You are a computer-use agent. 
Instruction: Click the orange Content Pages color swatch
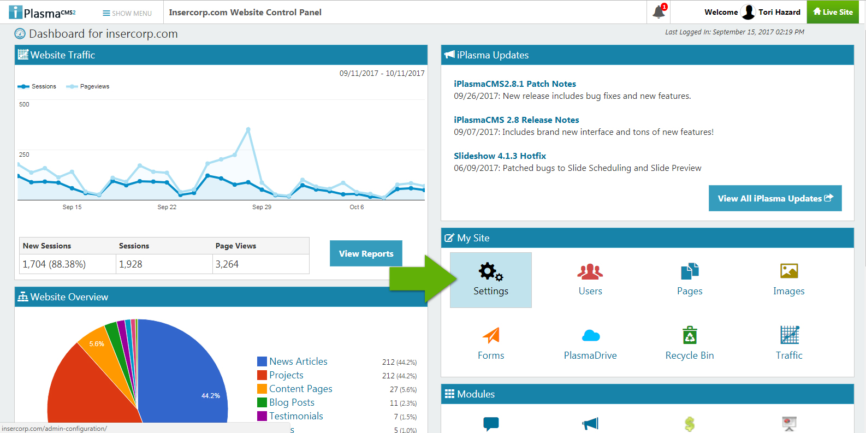(262, 389)
